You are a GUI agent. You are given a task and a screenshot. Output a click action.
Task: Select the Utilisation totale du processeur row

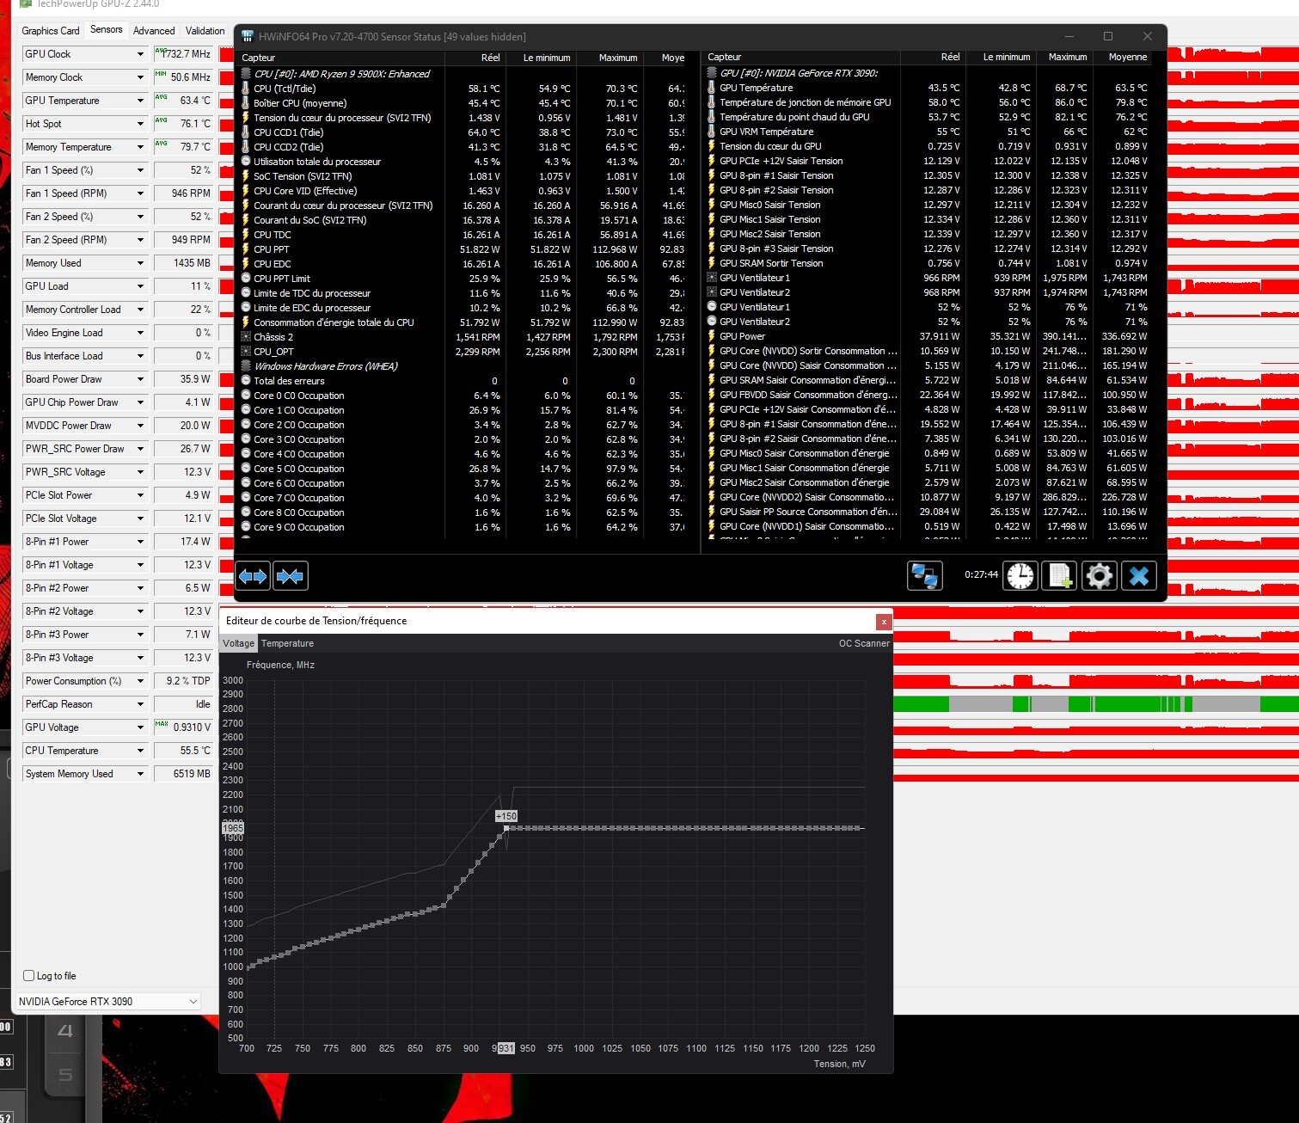(x=463, y=162)
